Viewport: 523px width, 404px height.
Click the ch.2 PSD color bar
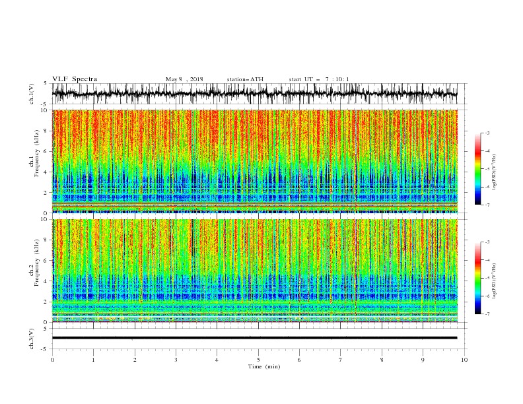[477, 278]
